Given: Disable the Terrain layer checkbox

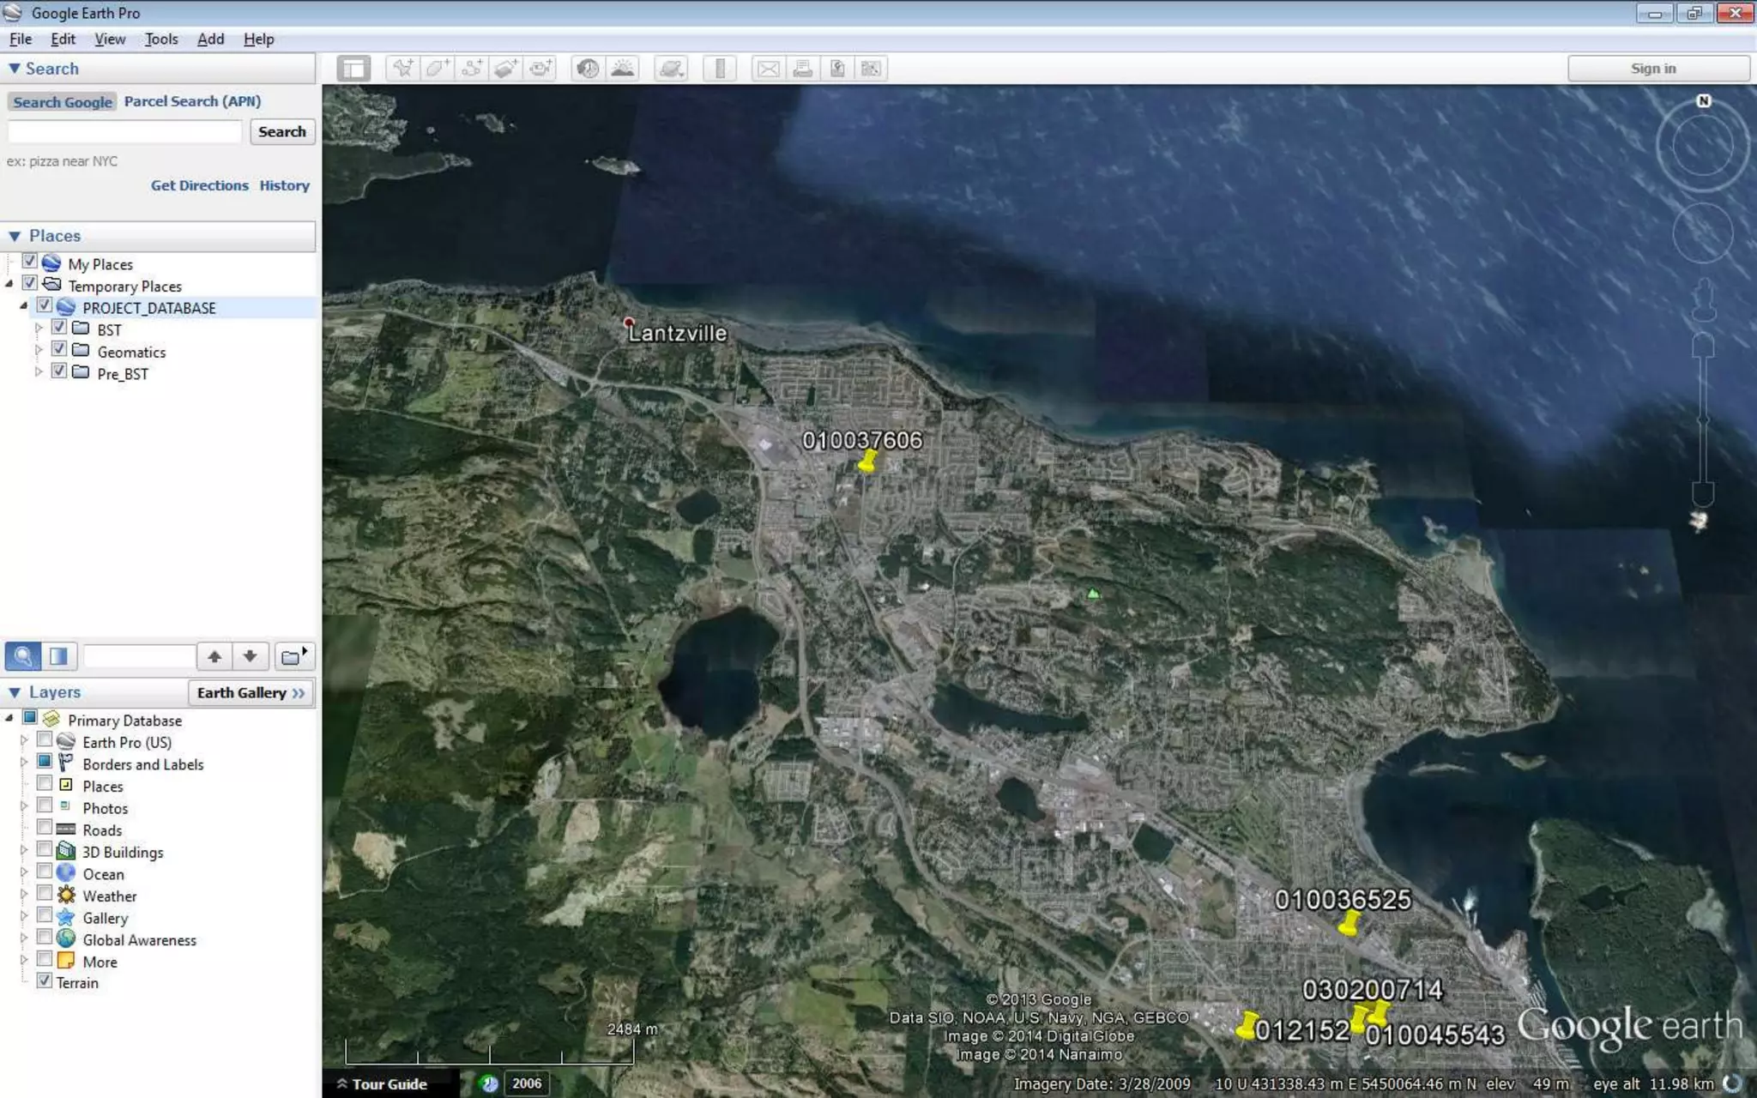Looking at the screenshot, I should [x=45, y=980].
